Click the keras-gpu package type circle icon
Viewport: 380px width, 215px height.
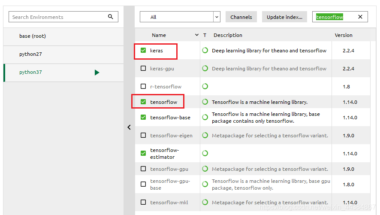(x=205, y=68)
